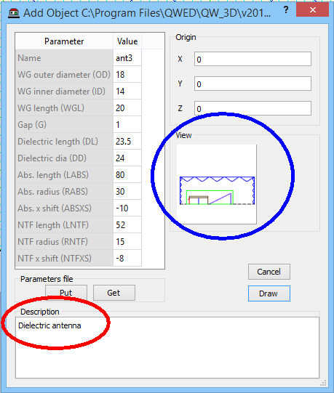This screenshot has width=334, height=393.
Task: Click the Value column header
Action: tap(127, 41)
